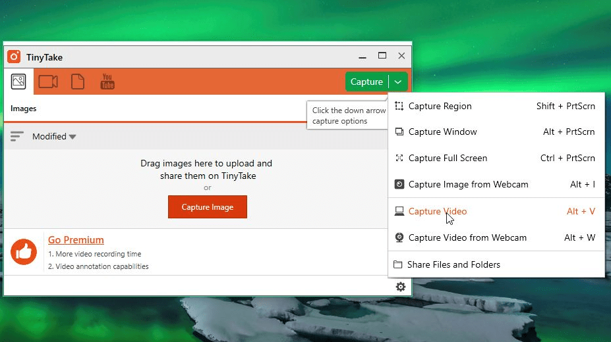
Task: Collapse the Capture down-arrow menu
Action: tap(398, 82)
